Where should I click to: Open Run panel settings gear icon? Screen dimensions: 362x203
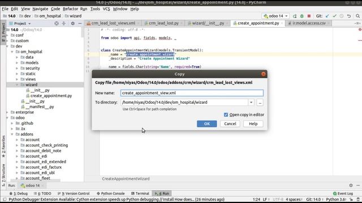[x=351, y=186]
